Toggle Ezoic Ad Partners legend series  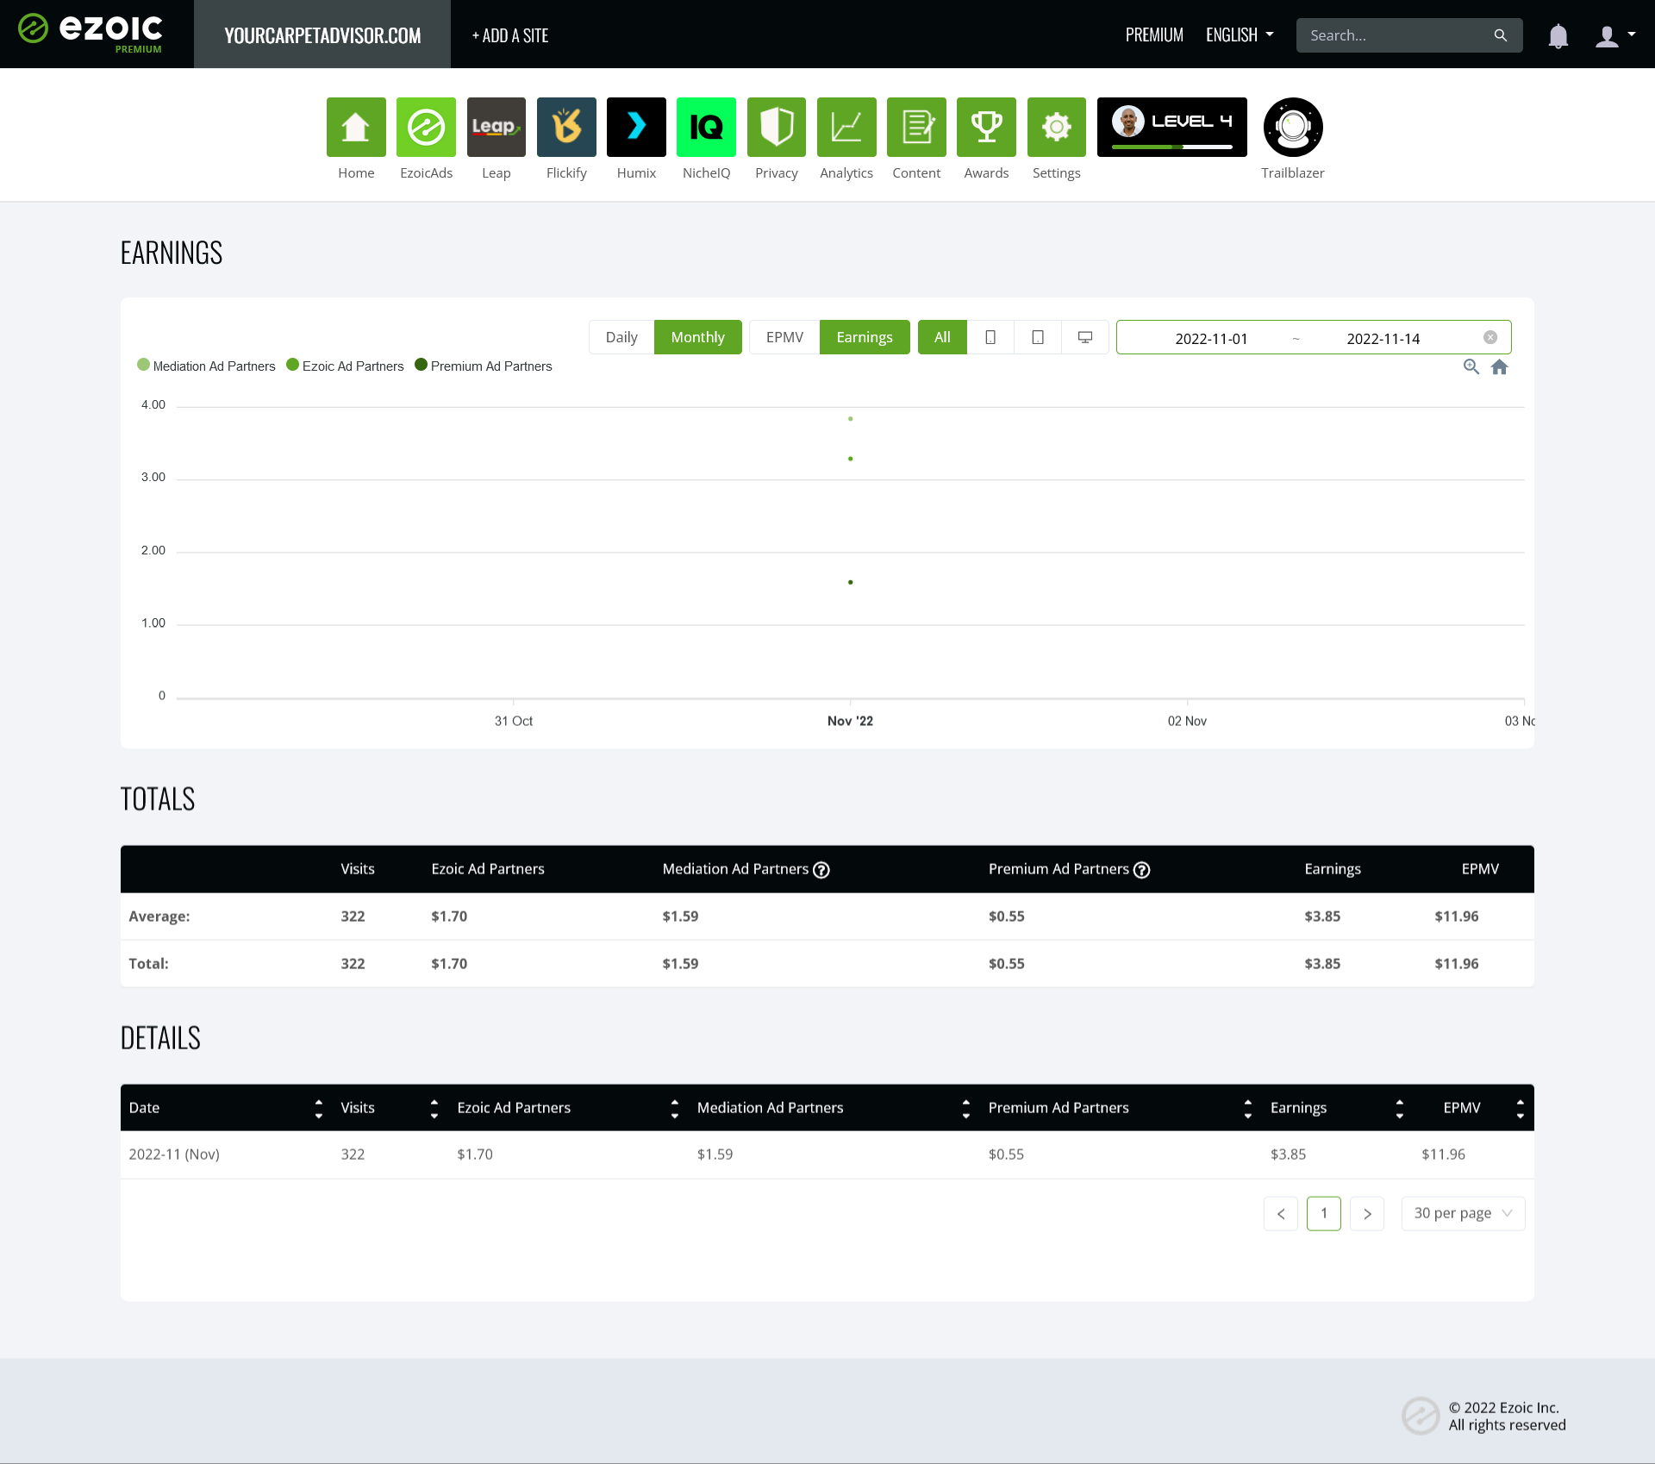click(x=345, y=366)
